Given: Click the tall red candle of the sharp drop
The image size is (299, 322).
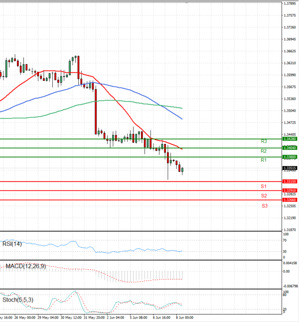Looking at the screenshot, I should coord(96,111).
